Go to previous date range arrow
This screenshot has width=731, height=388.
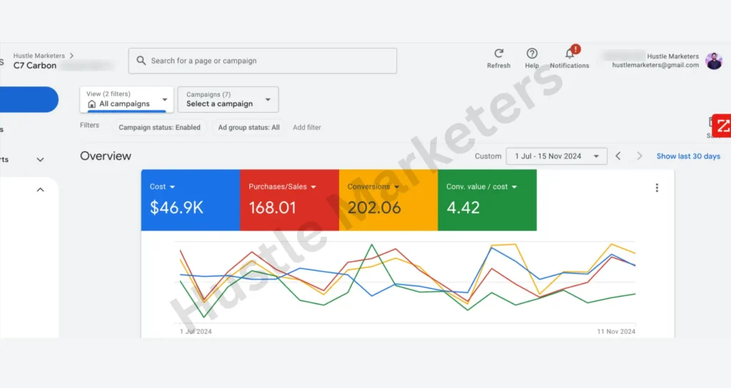click(x=618, y=156)
